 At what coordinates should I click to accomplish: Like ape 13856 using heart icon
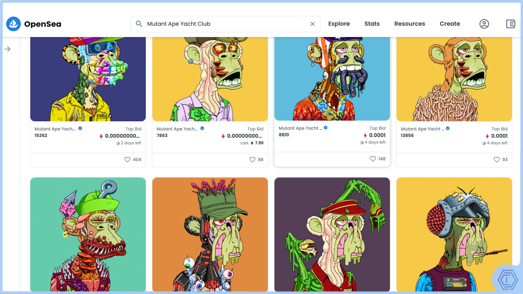pos(496,159)
